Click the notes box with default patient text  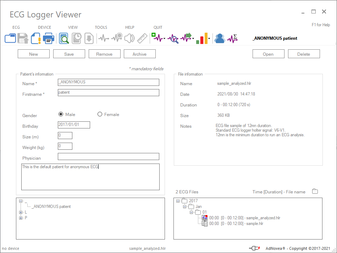(x=90, y=177)
